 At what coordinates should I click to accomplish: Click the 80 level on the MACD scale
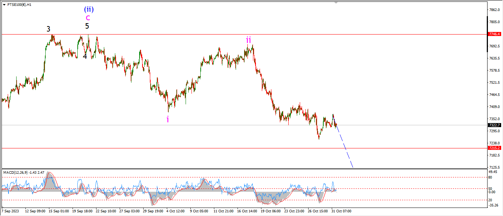[490, 177]
